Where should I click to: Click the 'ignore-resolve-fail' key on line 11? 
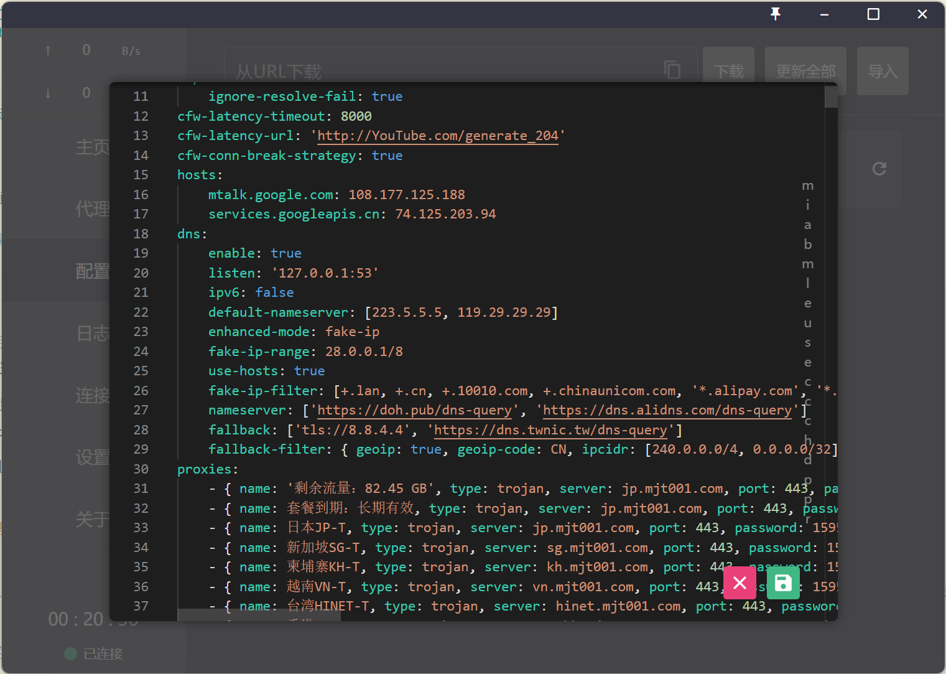click(x=282, y=96)
